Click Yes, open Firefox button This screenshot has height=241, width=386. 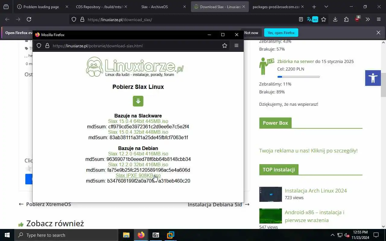click(x=281, y=33)
